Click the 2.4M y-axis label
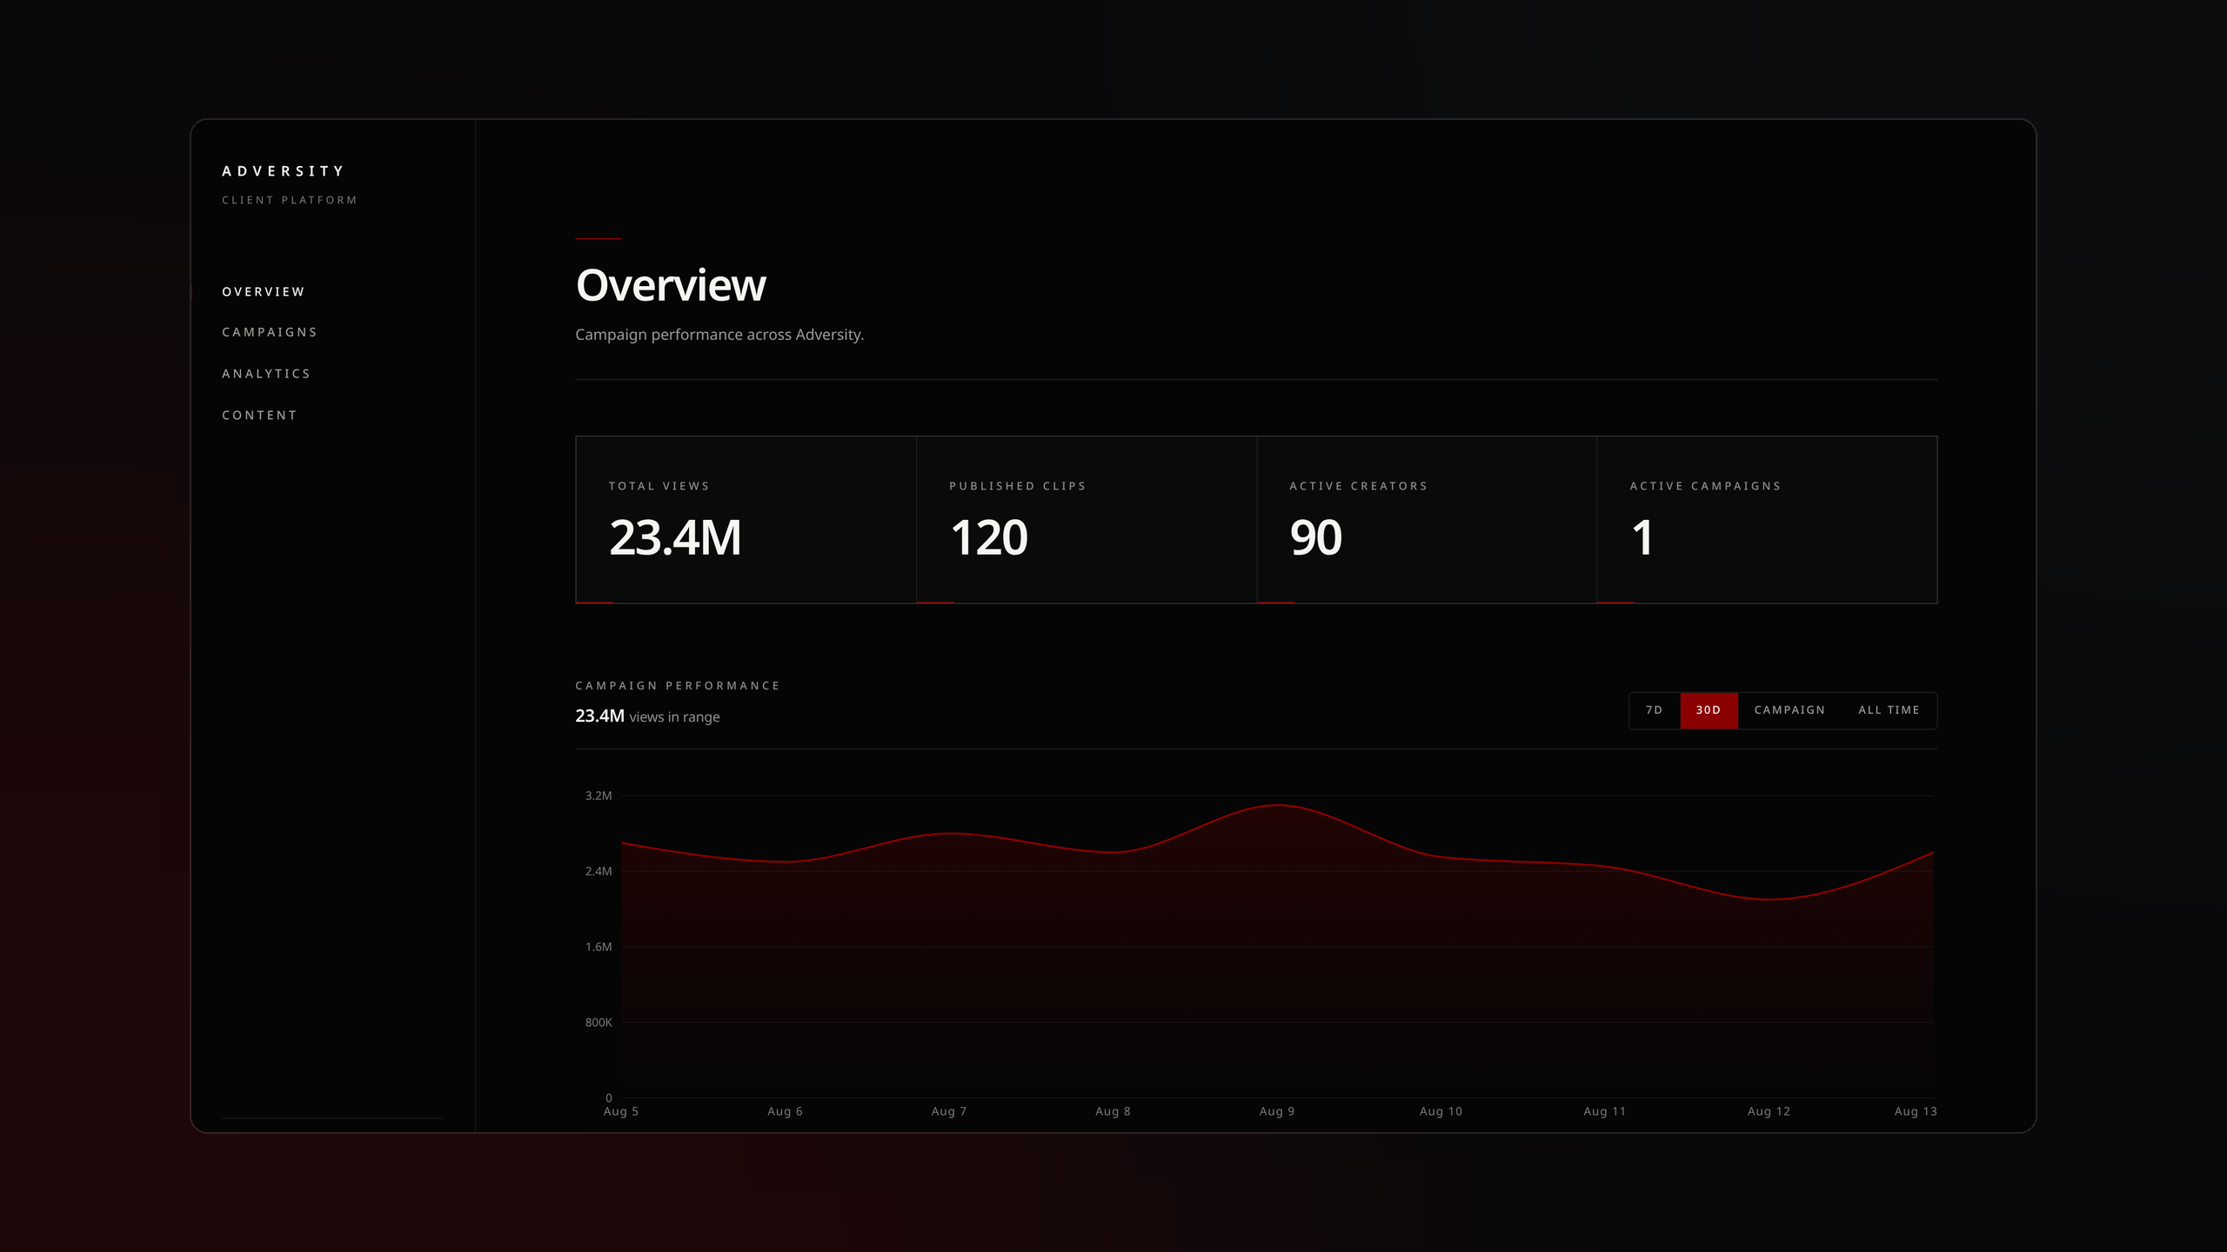 pyautogui.click(x=599, y=871)
